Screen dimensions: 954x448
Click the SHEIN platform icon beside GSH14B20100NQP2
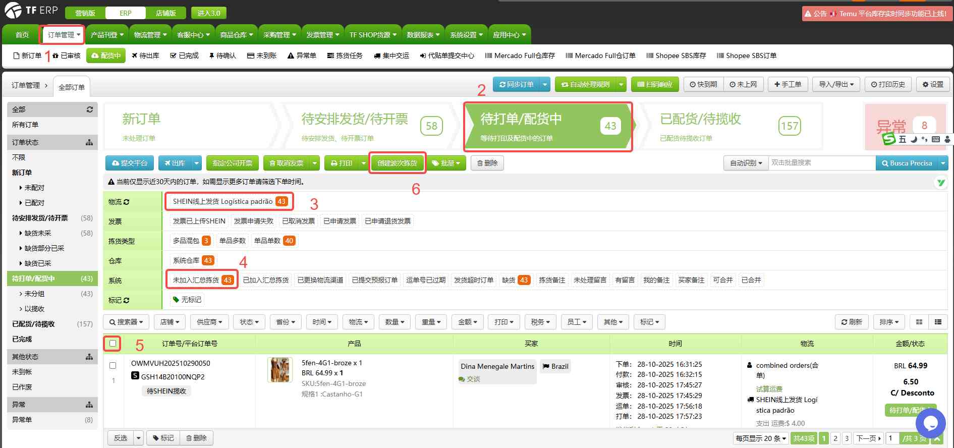coord(135,375)
